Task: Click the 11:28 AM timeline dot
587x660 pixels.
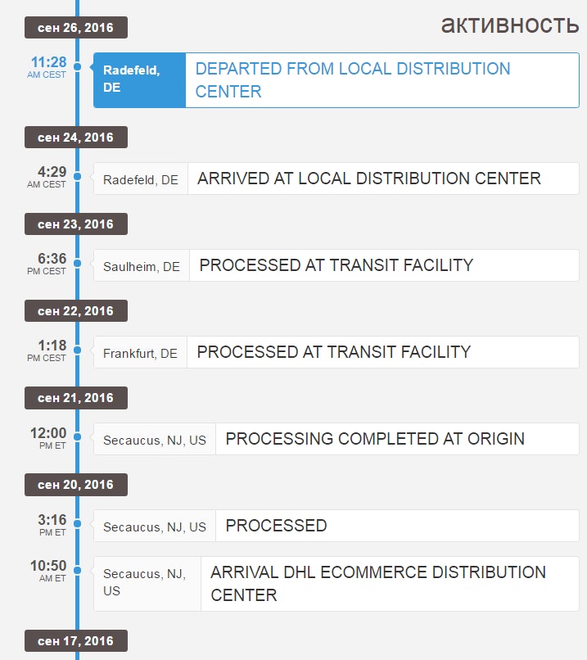Action: point(77,67)
